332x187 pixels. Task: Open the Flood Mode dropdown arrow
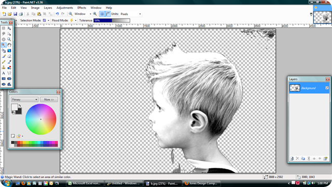pos(76,21)
